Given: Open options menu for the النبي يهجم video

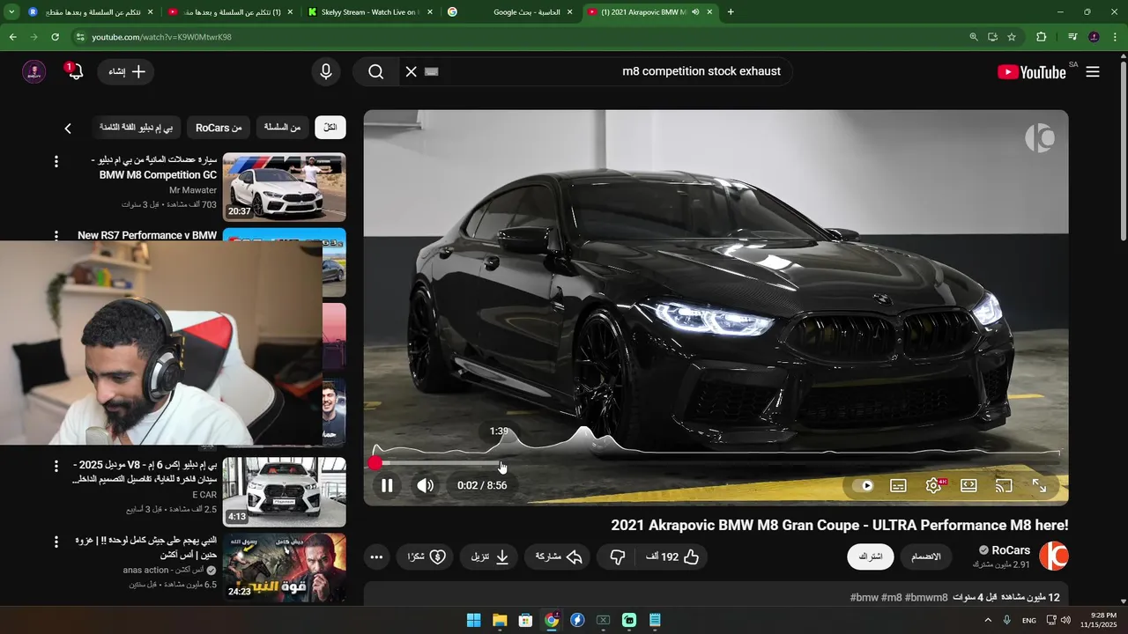Looking at the screenshot, I should click(x=56, y=542).
